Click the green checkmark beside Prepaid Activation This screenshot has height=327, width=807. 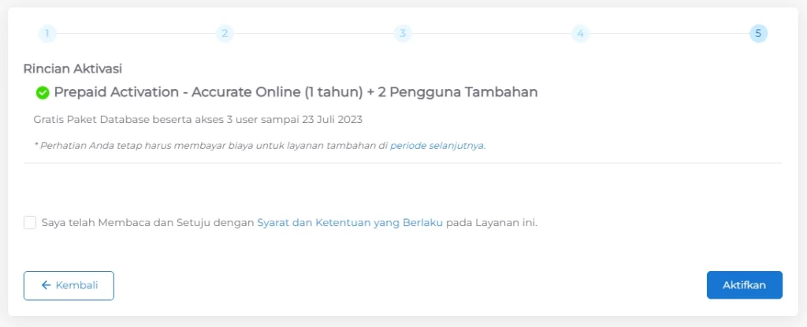pos(43,93)
